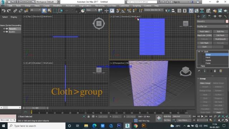
Task: Toggle Spinner Snap in toolbar
Action: tap(135, 11)
